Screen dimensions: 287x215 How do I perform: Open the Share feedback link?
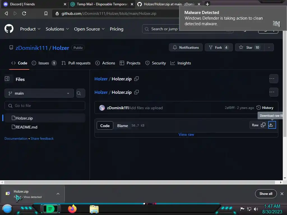pos(42,139)
